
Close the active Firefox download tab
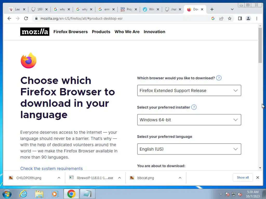click(202, 10)
